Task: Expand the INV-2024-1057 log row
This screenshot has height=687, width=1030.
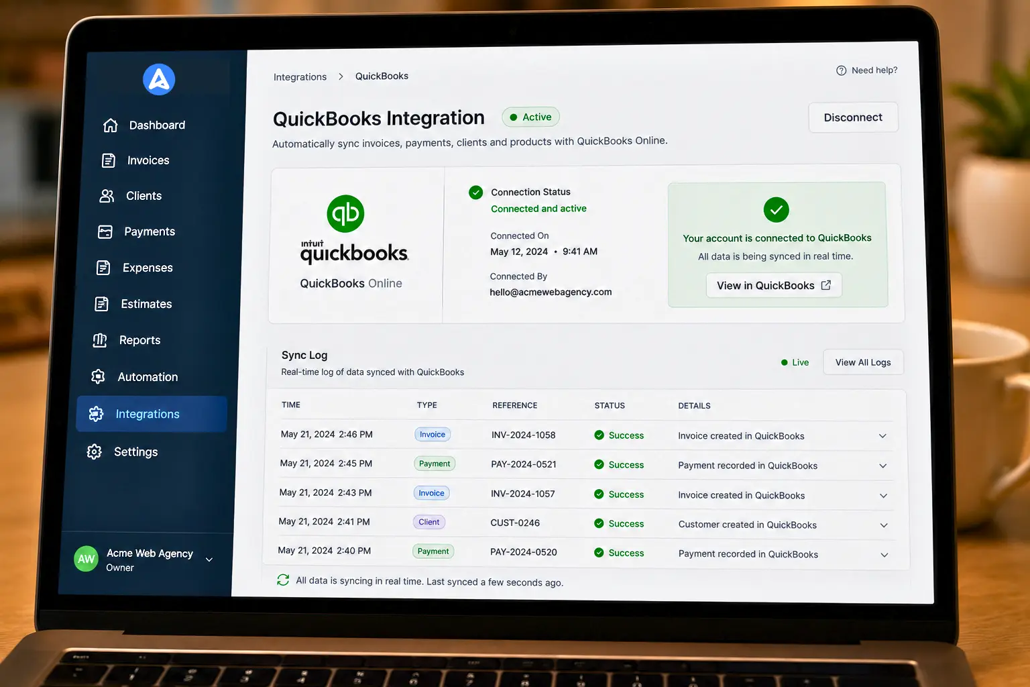Action: tap(883, 496)
